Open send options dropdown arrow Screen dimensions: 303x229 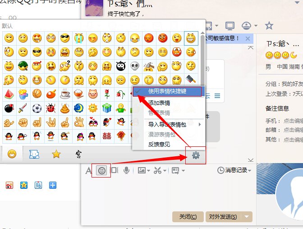[247, 217]
